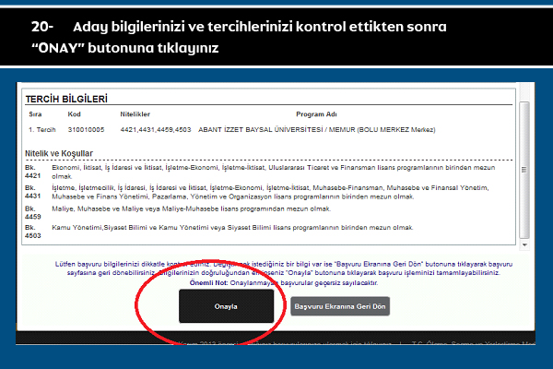Image resolution: width=553 pixels, height=369 pixels.
Task: Click the Sıra column header
Action: click(x=34, y=115)
